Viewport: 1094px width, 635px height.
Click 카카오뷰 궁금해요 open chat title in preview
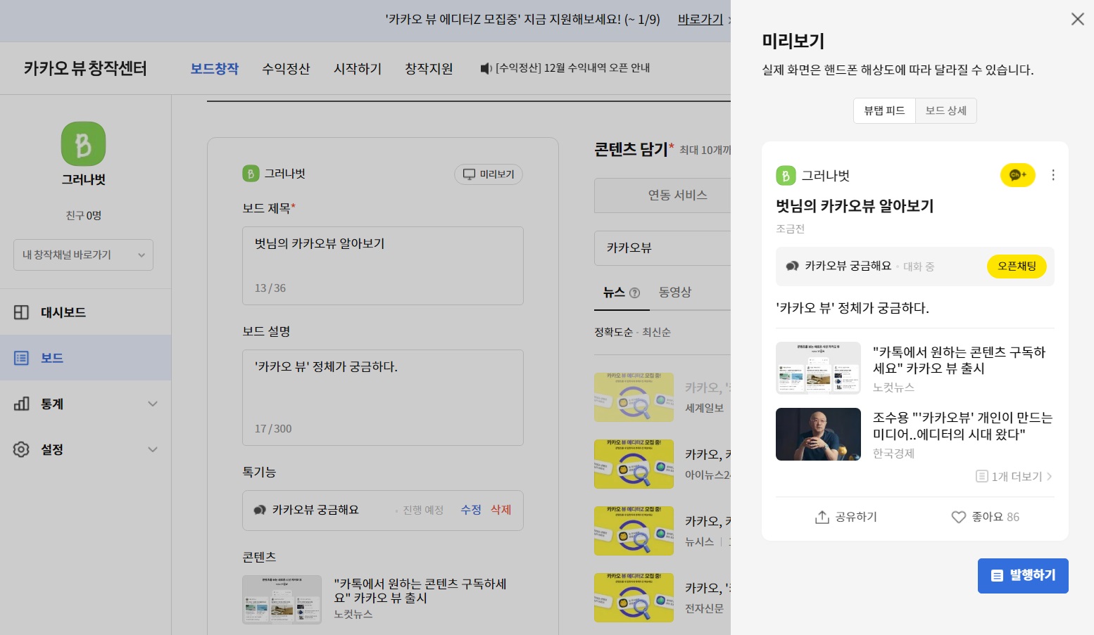(848, 266)
